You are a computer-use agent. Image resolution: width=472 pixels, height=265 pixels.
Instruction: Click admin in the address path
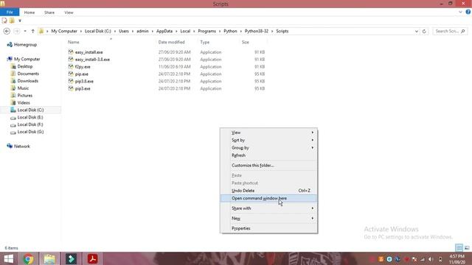coord(142,31)
